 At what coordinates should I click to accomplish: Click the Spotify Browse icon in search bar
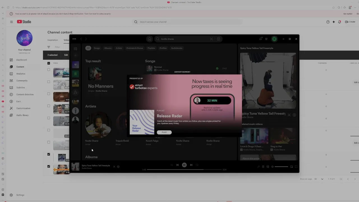pos(218,39)
